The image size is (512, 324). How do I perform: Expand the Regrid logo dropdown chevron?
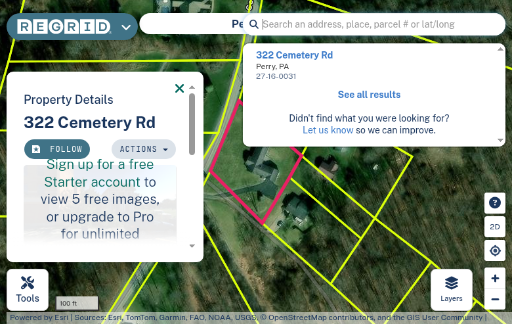pos(126,27)
